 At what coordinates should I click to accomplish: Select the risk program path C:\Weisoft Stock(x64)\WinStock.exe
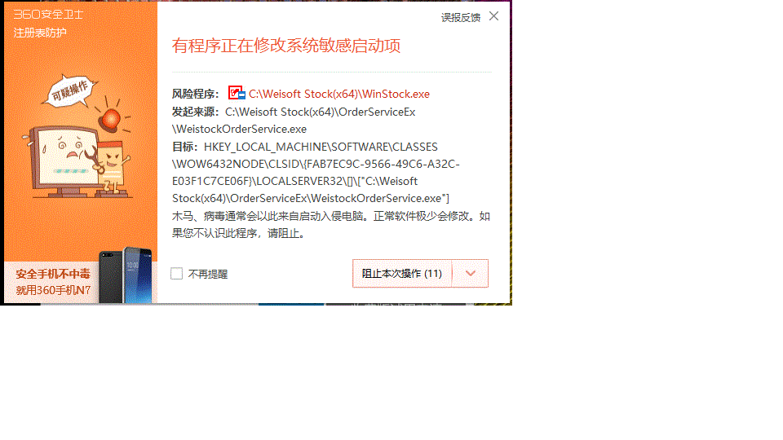pyautogui.click(x=339, y=94)
